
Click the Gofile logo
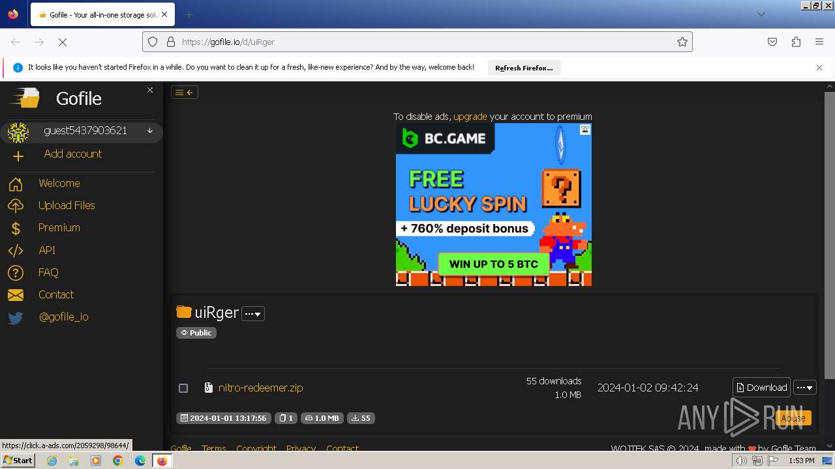[25, 98]
